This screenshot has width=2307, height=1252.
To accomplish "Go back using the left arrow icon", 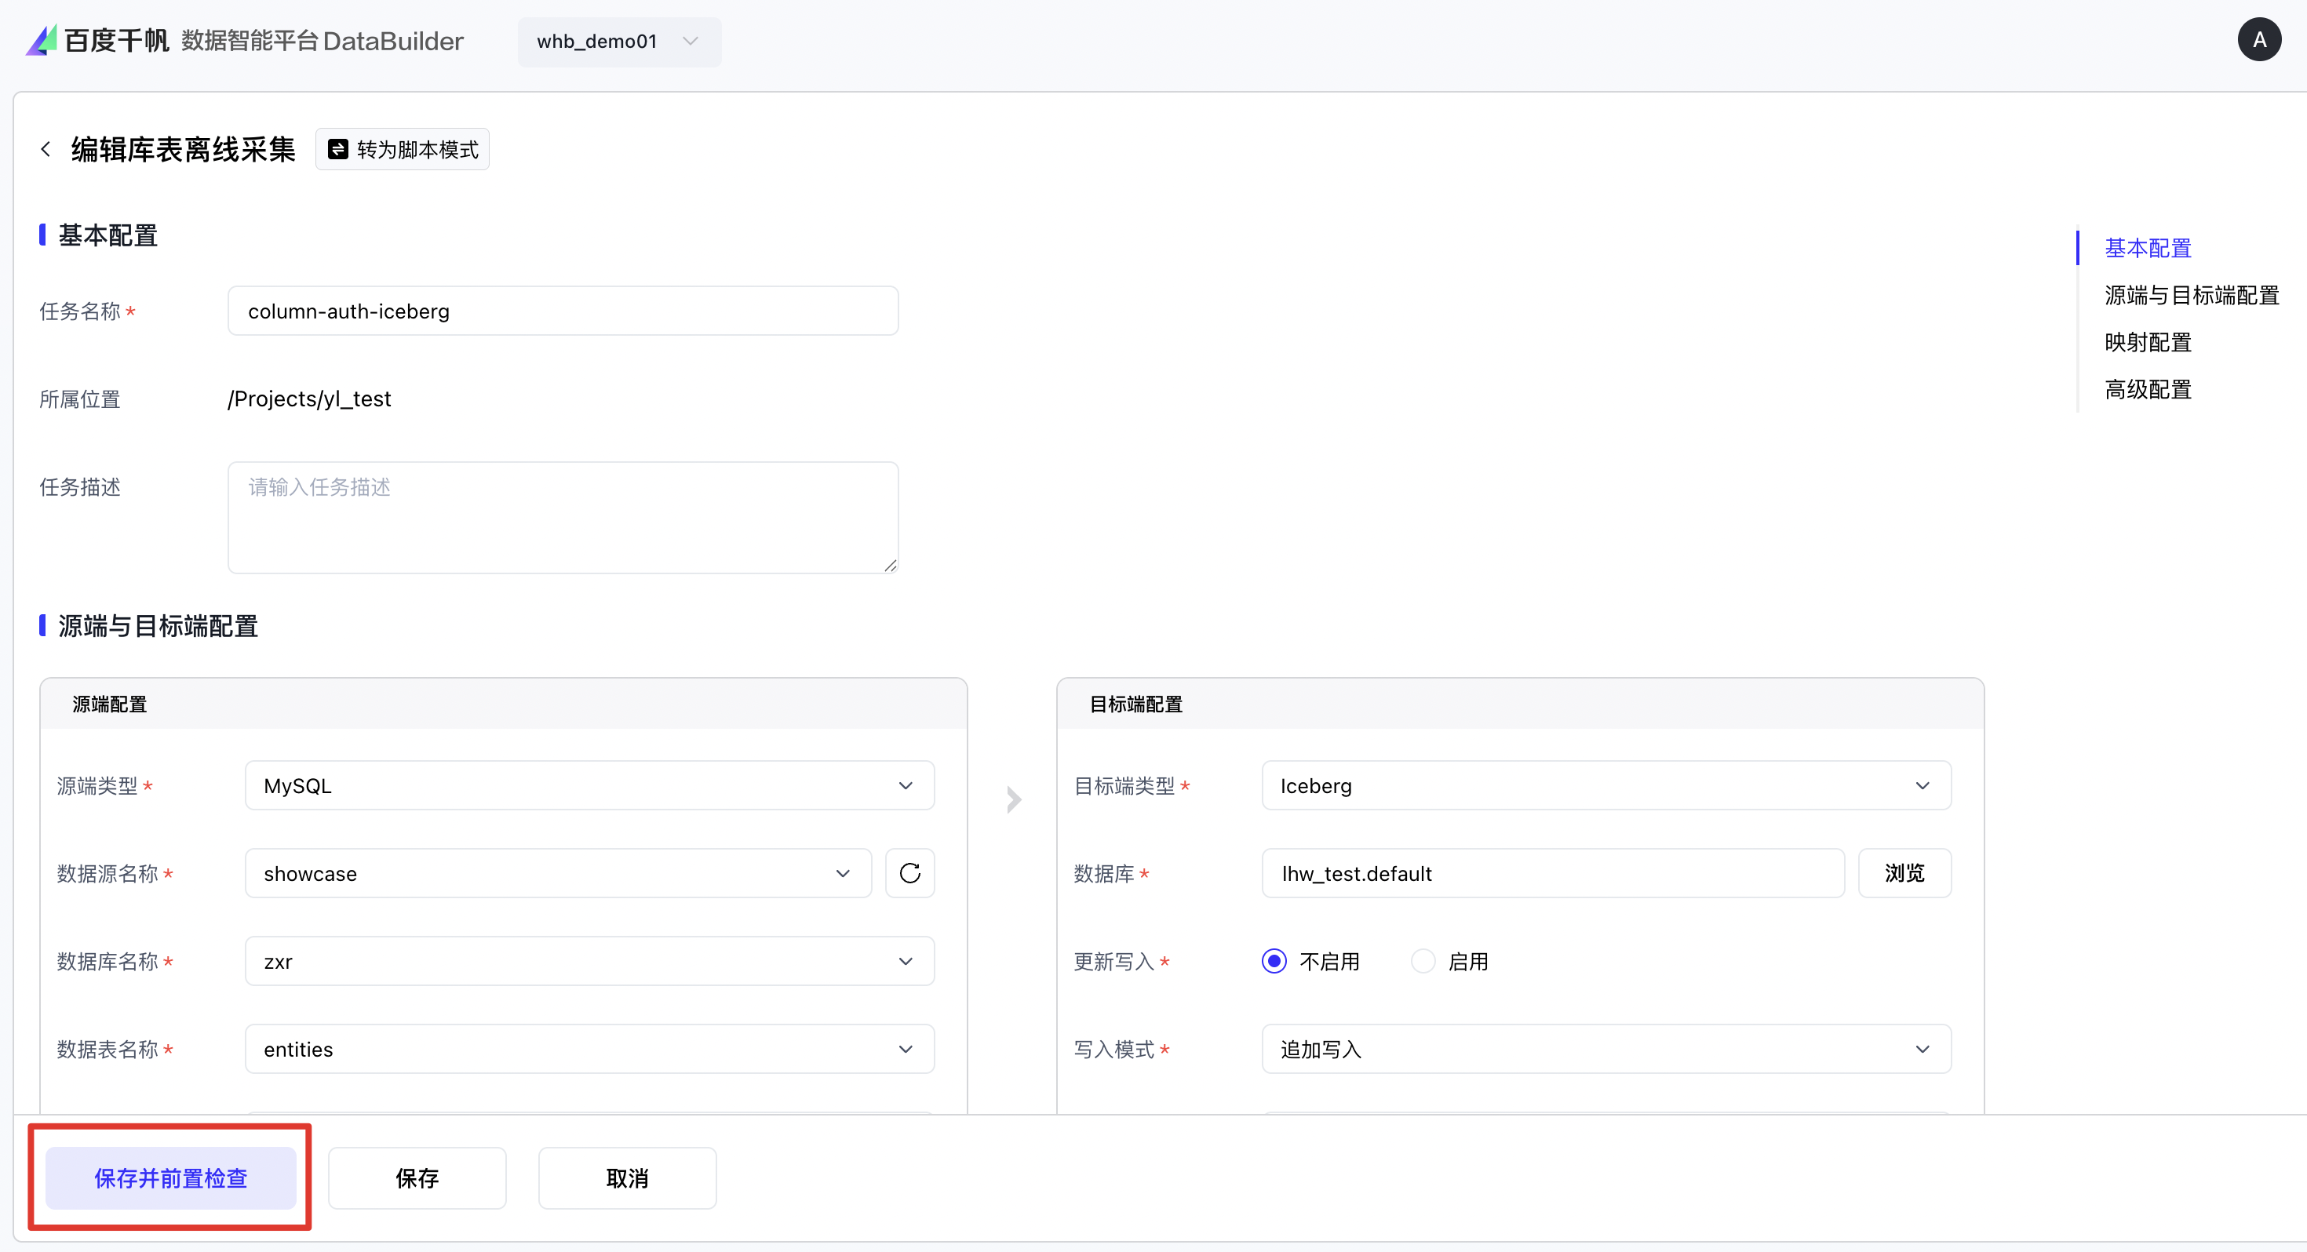I will click(46, 149).
